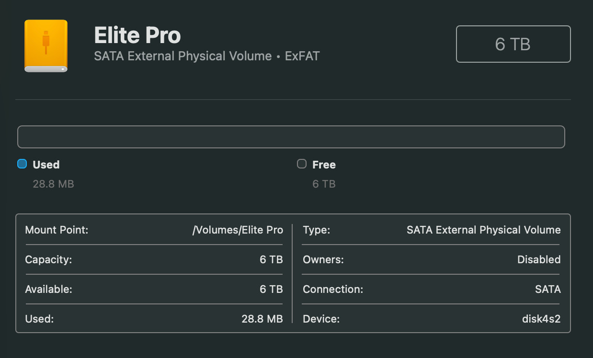
Task: Click the 6 TB text under Free
Action: (x=324, y=184)
